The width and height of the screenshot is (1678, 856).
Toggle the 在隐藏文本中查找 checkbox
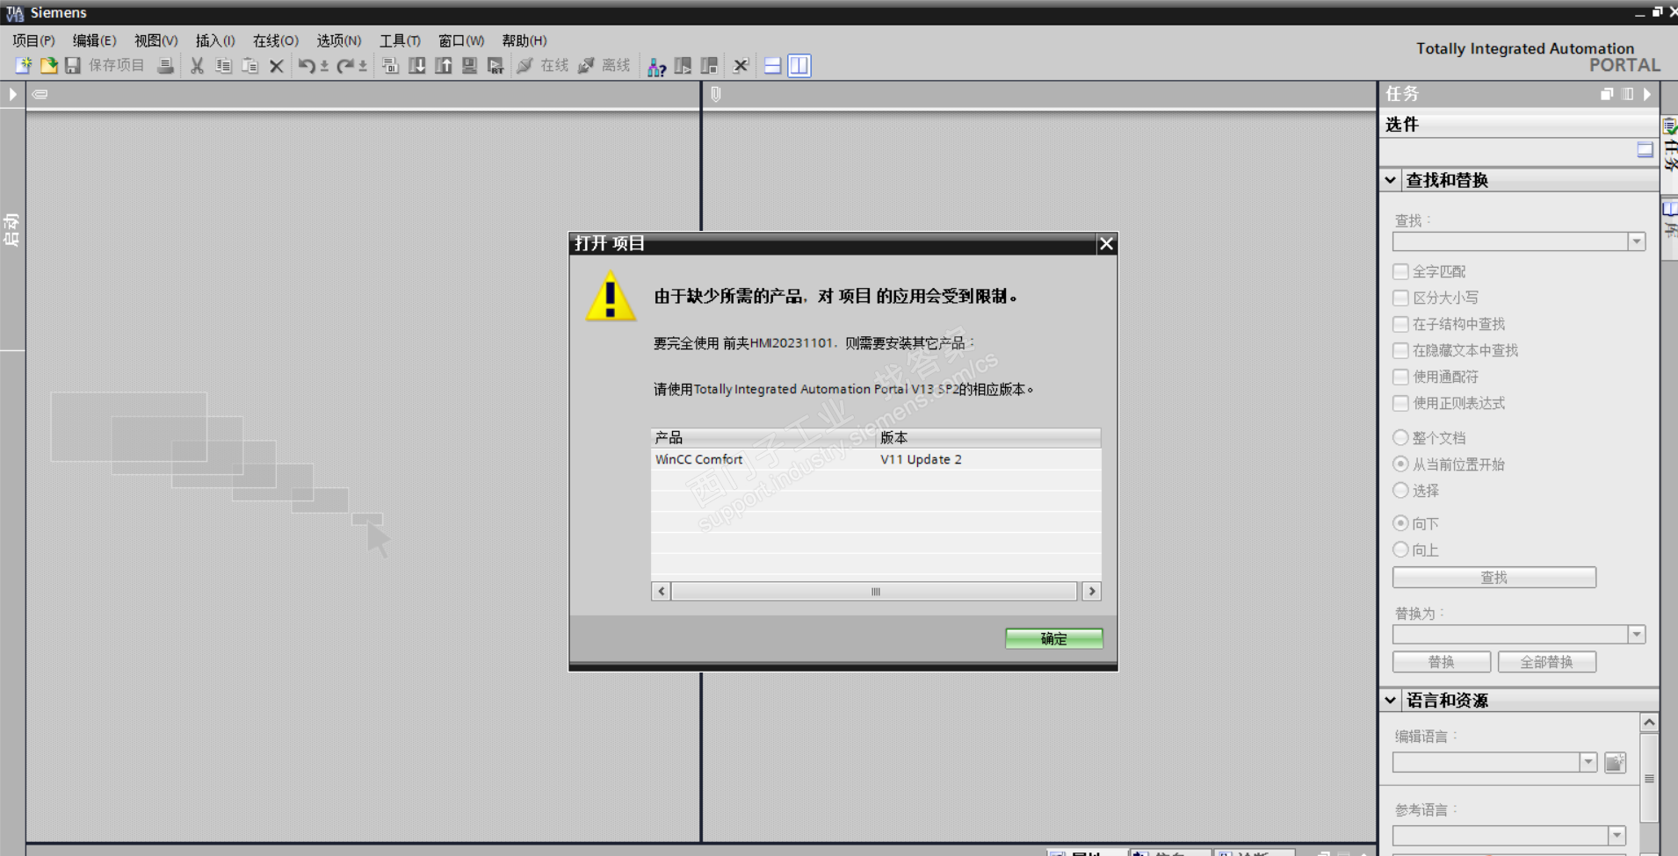[x=1401, y=351]
